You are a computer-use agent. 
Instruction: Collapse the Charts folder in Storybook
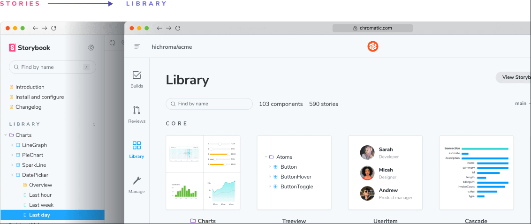6,135
